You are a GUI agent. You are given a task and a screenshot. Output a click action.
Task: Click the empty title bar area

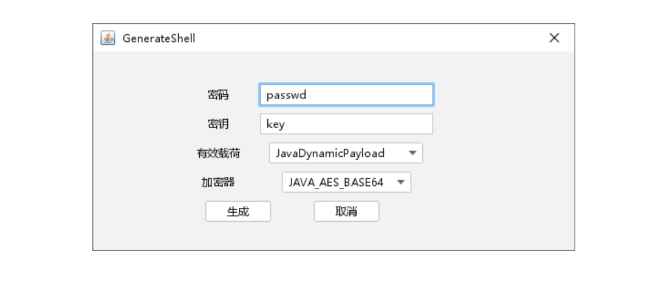(365, 38)
